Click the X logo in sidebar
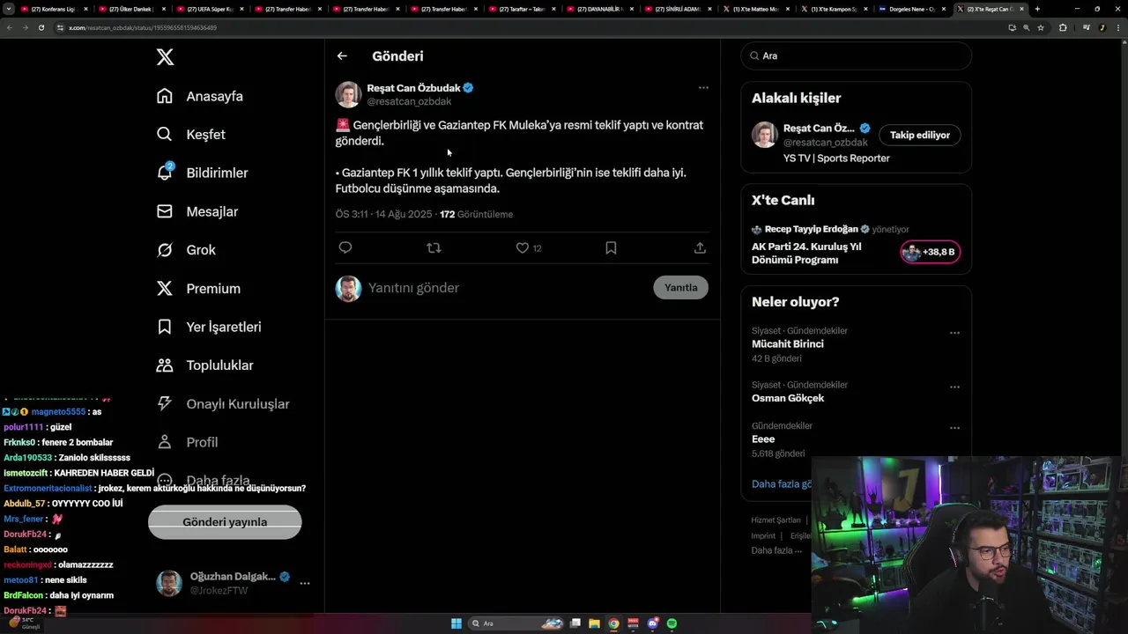Viewport: 1128px width, 634px height. coord(165,57)
